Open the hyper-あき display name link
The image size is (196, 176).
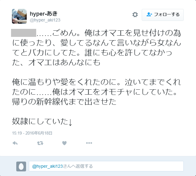(44, 14)
